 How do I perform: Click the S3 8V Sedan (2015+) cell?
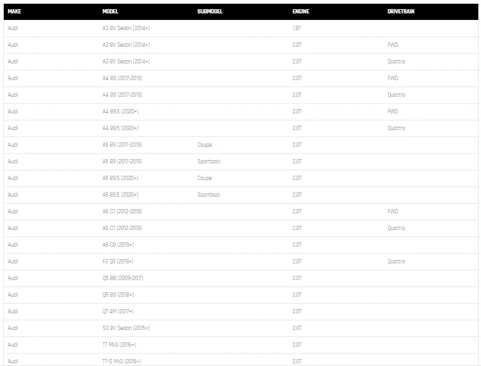tap(126, 328)
